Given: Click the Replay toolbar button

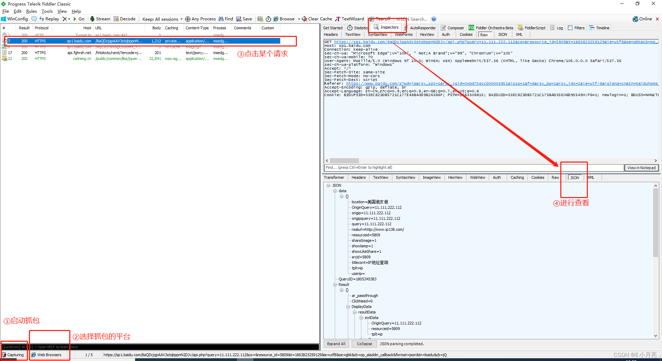Looking at the screenshot, I should 49,19.
